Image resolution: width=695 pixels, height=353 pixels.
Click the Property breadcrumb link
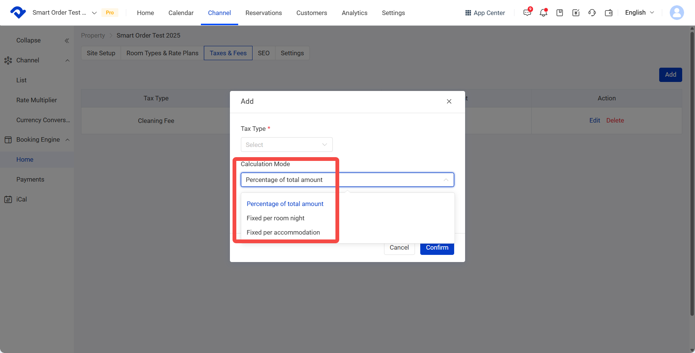pos(93,35)
